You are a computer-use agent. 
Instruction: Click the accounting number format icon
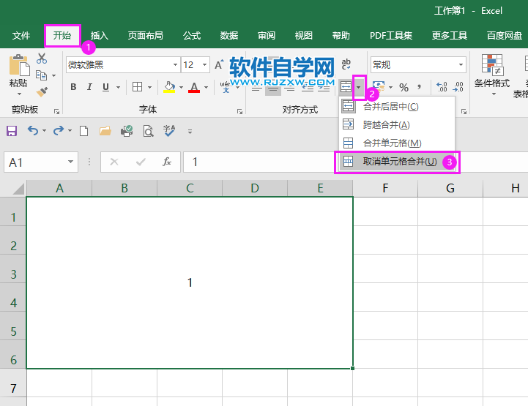[x=379, y=87]
